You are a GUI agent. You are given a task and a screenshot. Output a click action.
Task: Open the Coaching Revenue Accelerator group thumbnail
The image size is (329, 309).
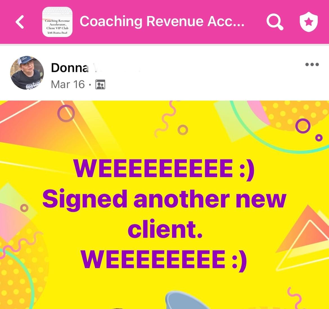pos(57,22)
